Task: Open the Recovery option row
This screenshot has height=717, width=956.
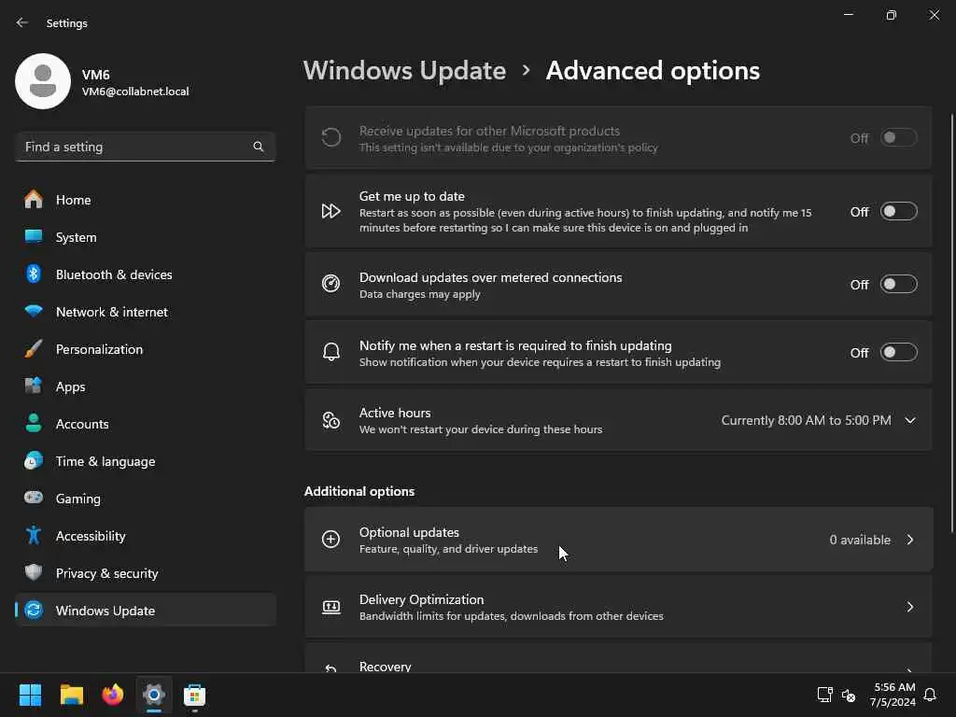Action: click(618, 658)
